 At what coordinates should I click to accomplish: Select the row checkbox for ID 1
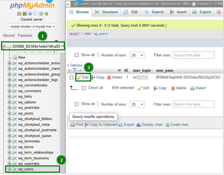[x=71, y=77]
